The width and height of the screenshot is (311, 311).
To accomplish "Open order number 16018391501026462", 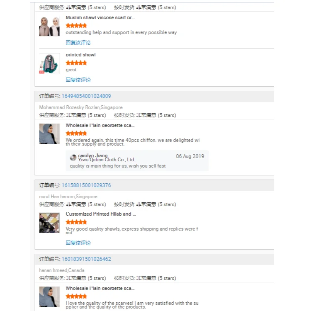I will [x=86, y=259].
